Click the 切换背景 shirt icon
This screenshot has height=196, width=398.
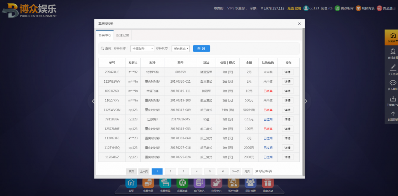click(x=358, y=8)
